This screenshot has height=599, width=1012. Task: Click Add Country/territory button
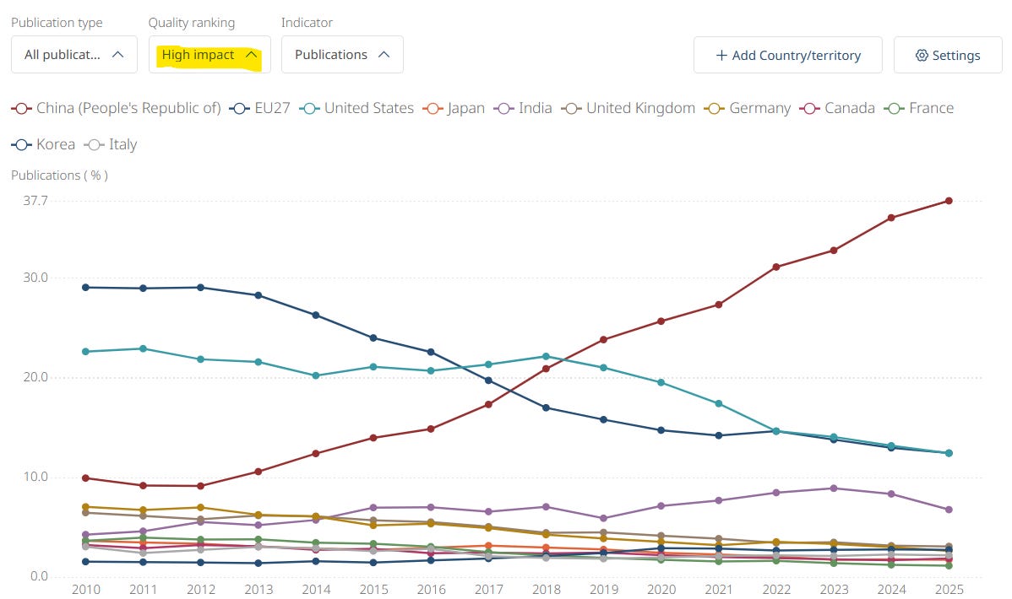[x=788, y=56]
